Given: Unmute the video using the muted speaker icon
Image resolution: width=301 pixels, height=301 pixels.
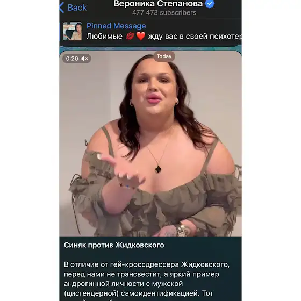Looking at the screenshot, I should [84, 59].
